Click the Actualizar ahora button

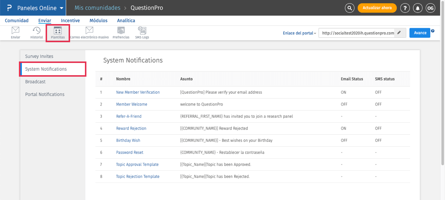tap(377, 8)
